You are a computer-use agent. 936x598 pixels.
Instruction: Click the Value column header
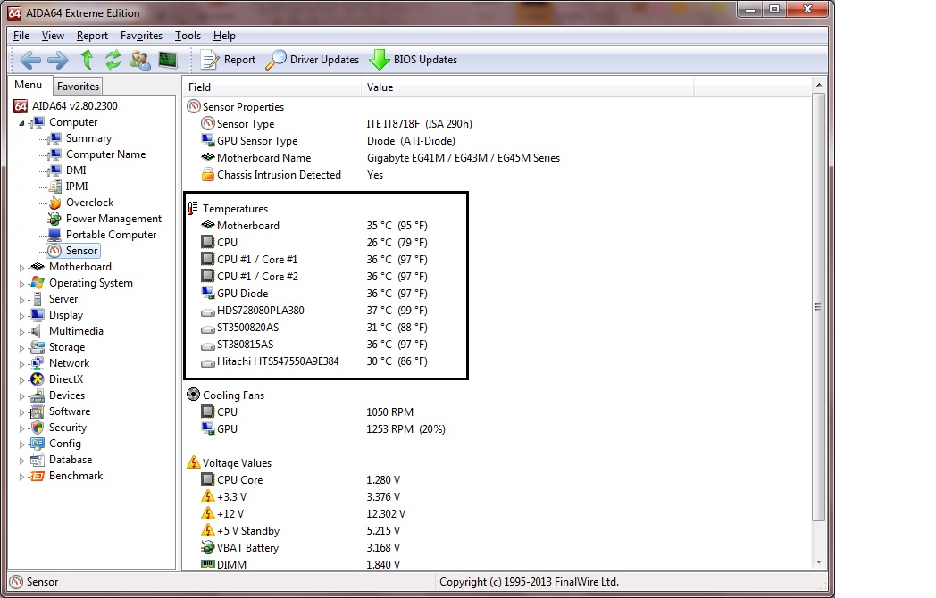click(527, 87)
